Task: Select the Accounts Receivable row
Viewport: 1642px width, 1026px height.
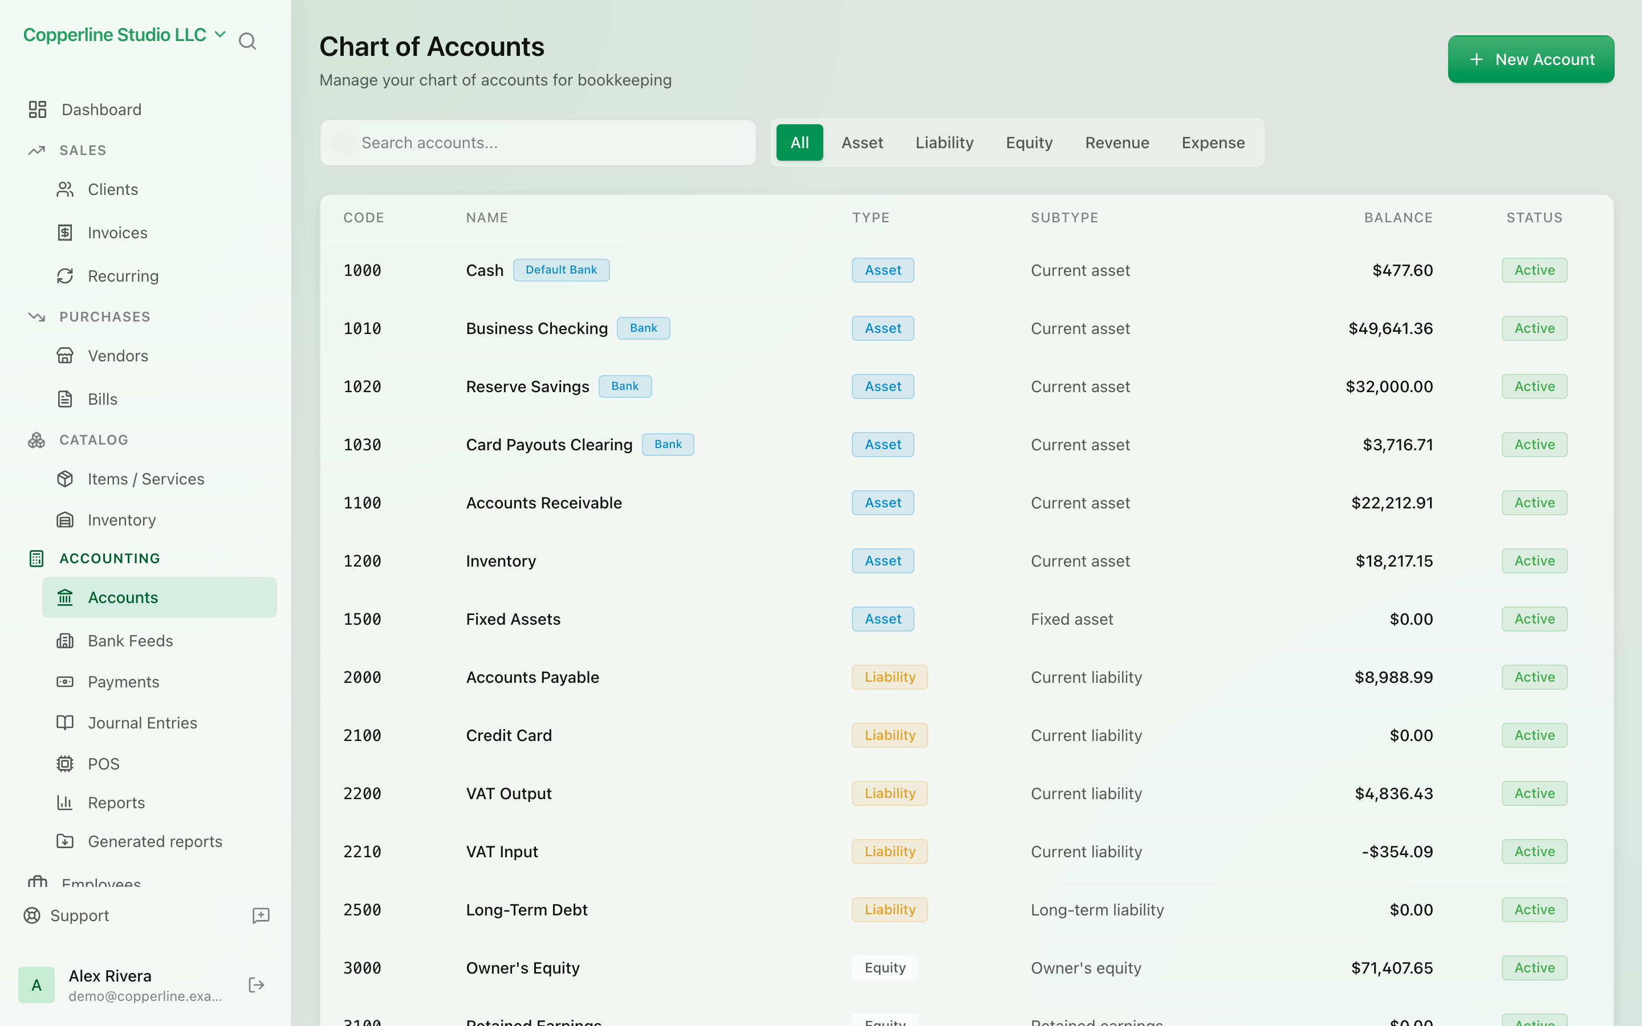Action: 966,503
